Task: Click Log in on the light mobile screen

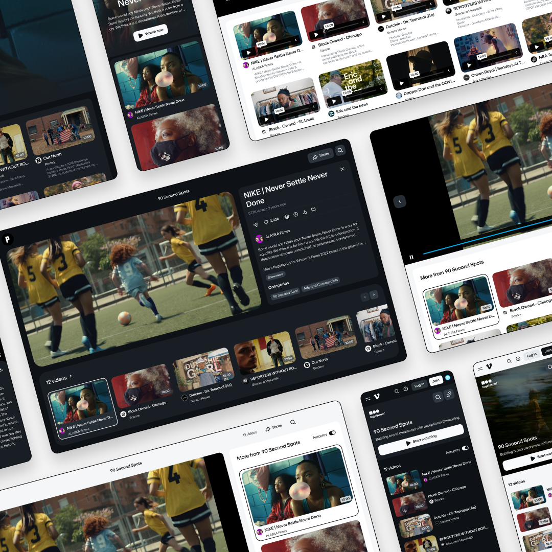Action: [531, 355]
